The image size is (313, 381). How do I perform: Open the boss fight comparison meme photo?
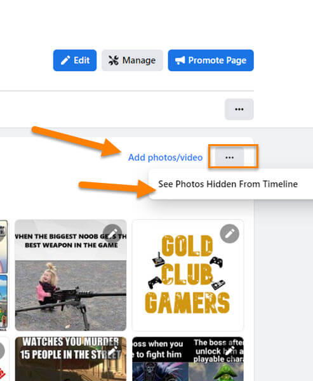click(x=187, y=359)
